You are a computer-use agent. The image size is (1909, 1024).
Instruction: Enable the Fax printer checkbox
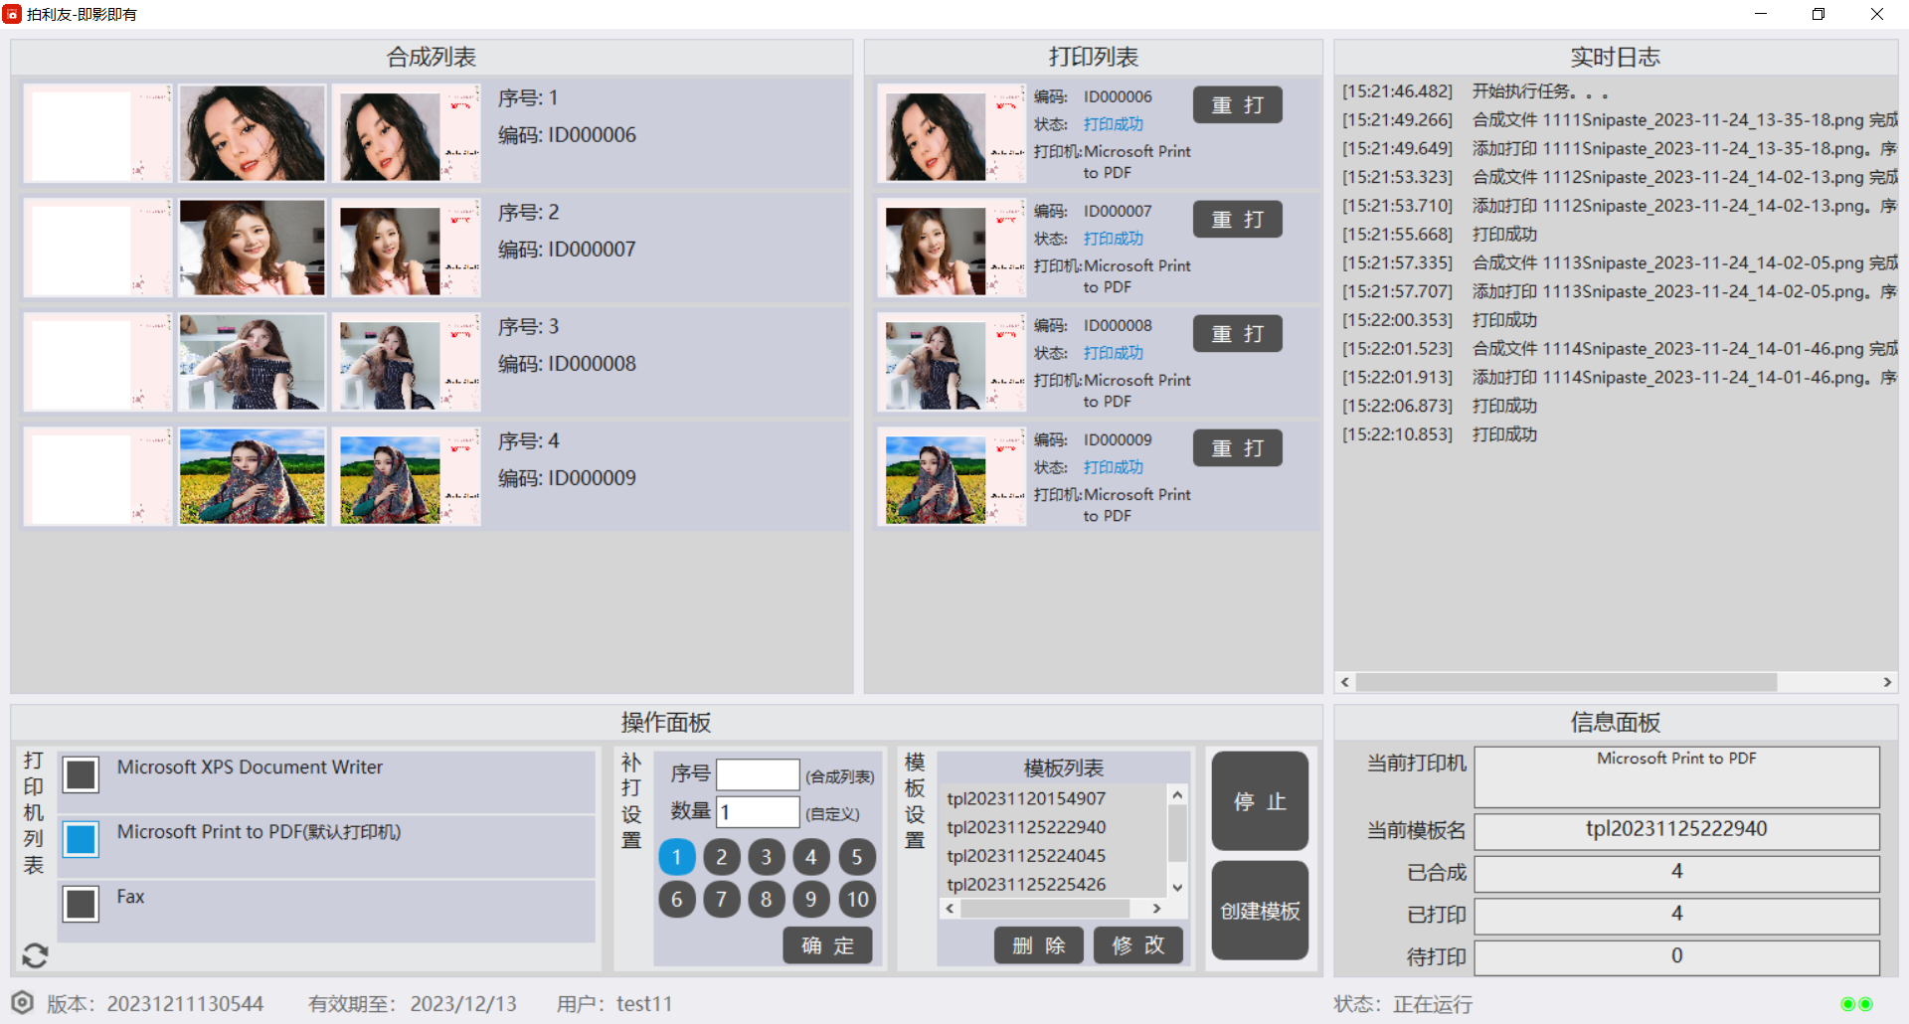tap(81, 904)
